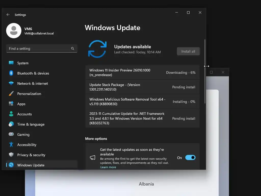Click the Privacy shield icon
Screen dimensions: 261x196
11,155
